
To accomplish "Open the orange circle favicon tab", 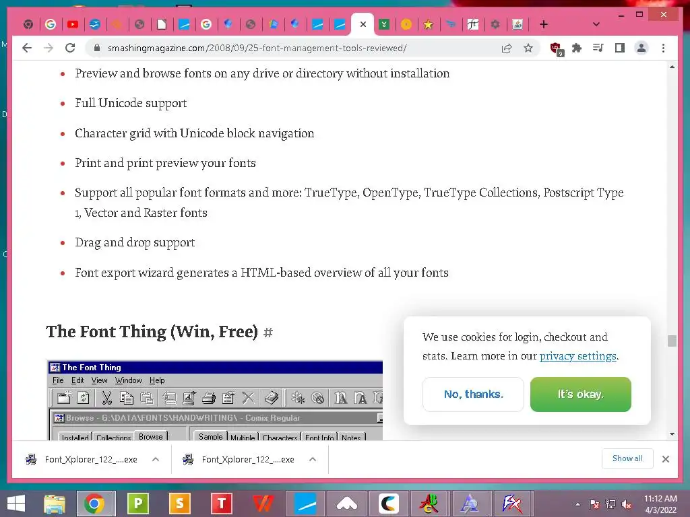I will click(x=406, y=25).
